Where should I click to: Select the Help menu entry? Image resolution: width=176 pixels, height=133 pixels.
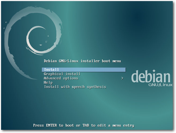48,83
